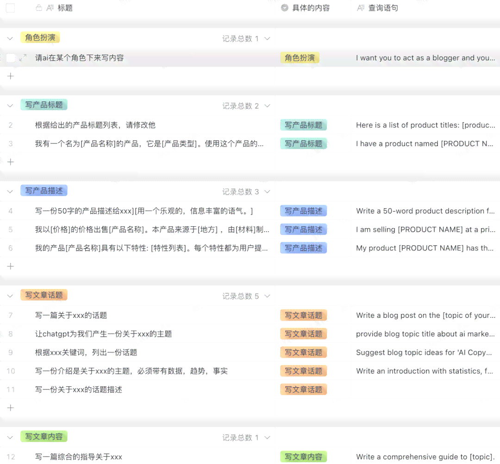500x464 pixels.
Task: Select row number 12
Action: [11, 457]
